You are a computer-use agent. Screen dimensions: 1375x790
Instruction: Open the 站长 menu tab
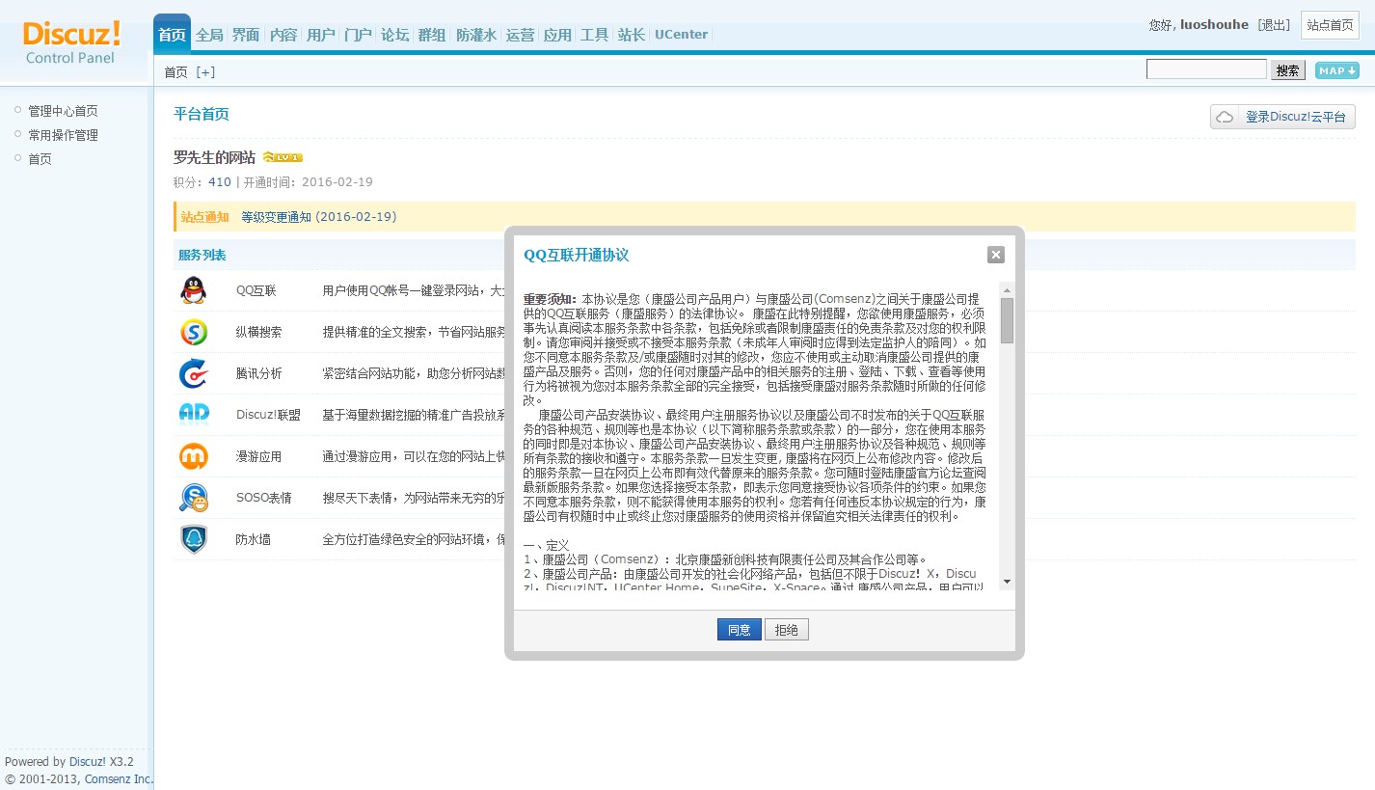click(632, 35)
